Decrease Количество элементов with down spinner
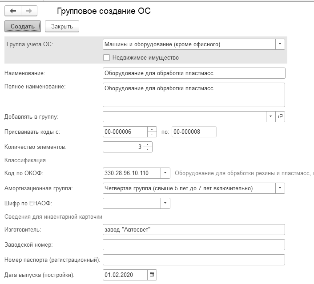Image resolution: width=314 pixels, height=284 pixels. click(x=148, y=149)
